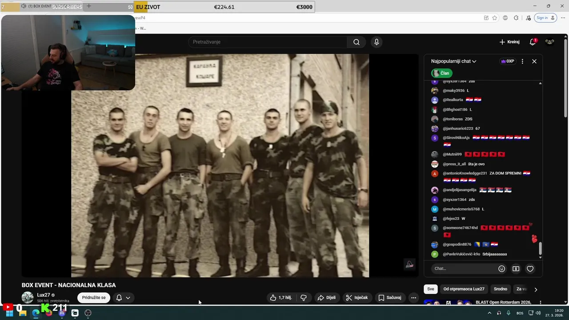Screen dimensions: 569x320
Task: Open live chat three-dot options menu
Action: tap(522, 61)
